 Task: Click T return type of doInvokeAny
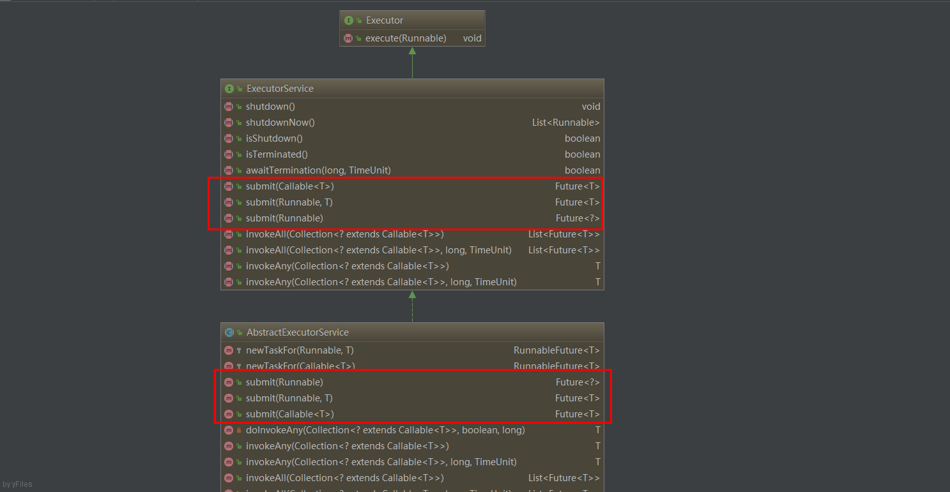(598, 430)
